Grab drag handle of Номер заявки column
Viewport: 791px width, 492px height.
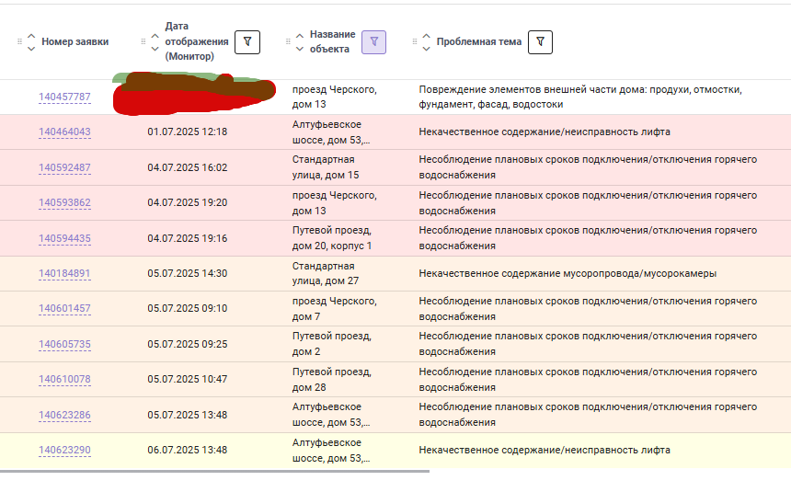point(19,42)
